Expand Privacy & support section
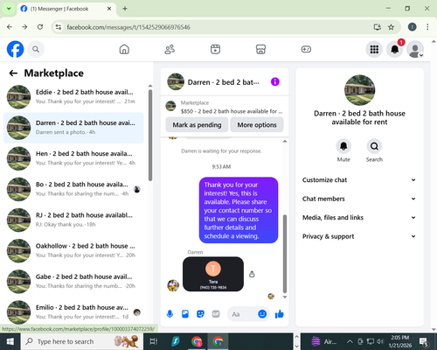This screenshot has width=437, height=350. (359, 236)
